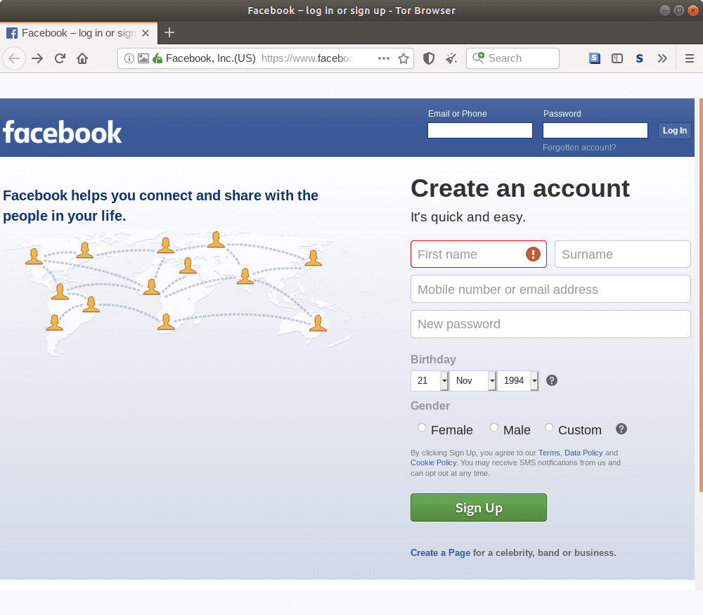Select the Female gender option
The image size is (703, 615).
pyautogui.click(x=422, y=427)
